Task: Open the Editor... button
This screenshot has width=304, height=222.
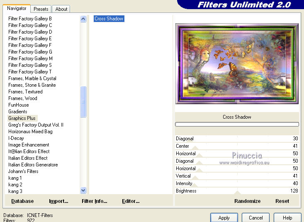Action: [x=131, y=201]
